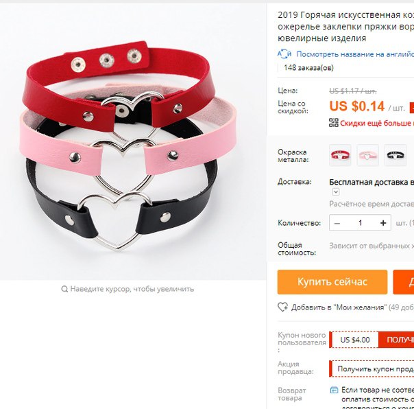Select the black choker color option
414x409 pixels.
click(x=395, y=155)
